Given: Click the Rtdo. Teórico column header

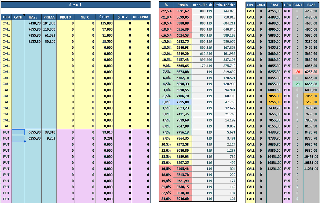Looking at the screenshot, I should coord(225,5).
